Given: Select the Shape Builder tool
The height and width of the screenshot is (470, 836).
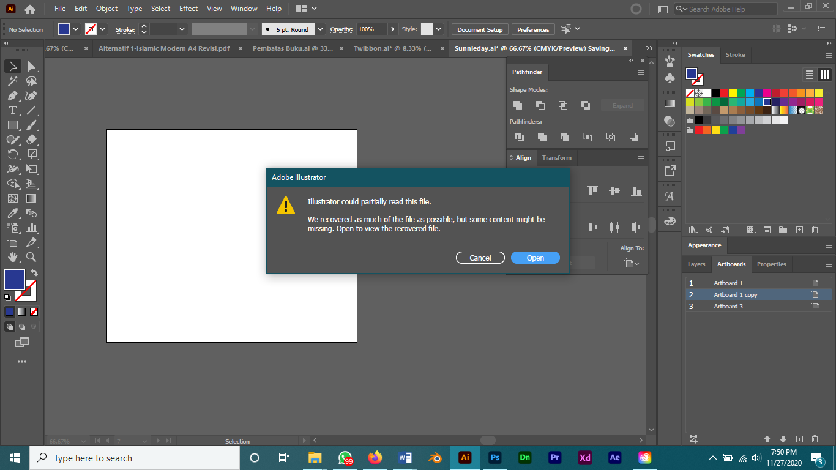Looking at the screenshot, I should click(13, 184).
